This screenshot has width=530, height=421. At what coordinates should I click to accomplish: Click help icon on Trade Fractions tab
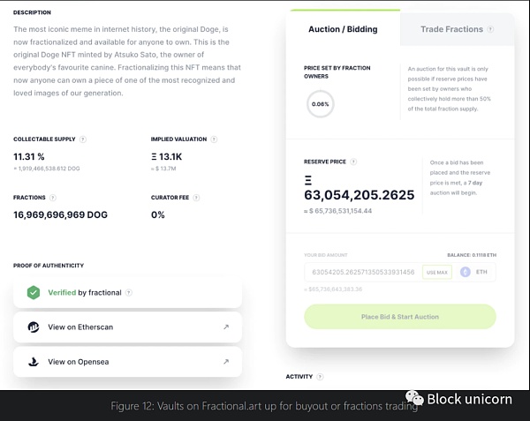click(x=490, y=29)
